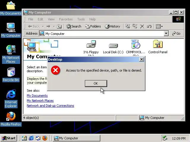
Task: Click the My Computer title bar icon
Action: point(26,12)
